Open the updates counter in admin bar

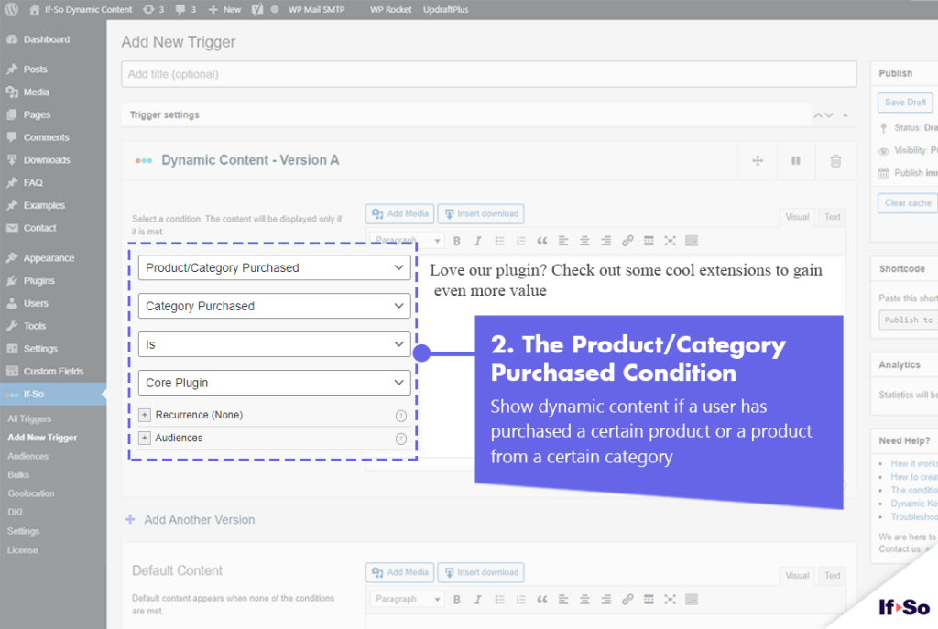tap(153, 9)
